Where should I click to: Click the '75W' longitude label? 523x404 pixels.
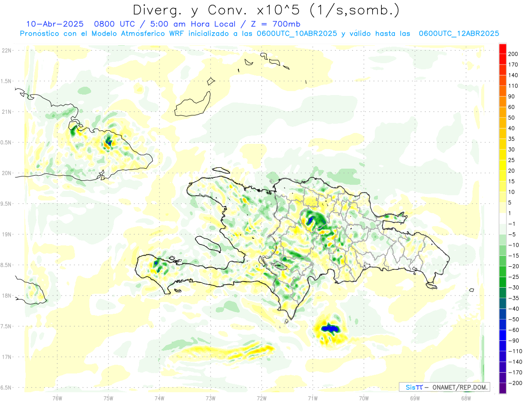click(109, 398)
